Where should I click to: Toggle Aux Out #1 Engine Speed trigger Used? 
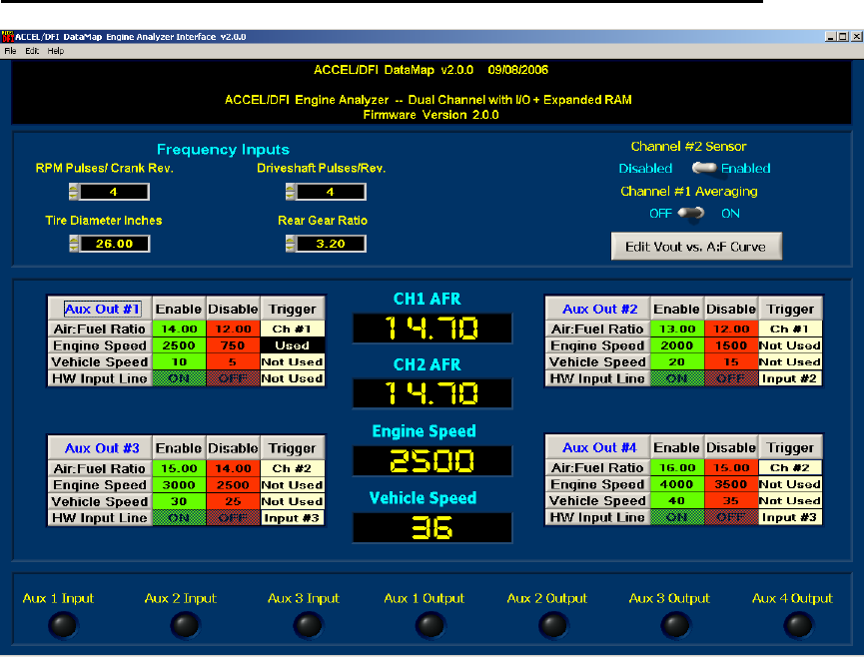click(x=292, y=345)
